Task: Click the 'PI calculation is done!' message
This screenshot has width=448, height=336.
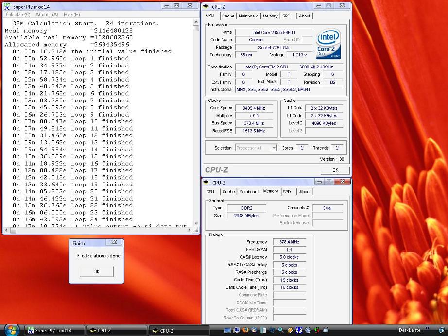Action: click(x=99, y=256)
